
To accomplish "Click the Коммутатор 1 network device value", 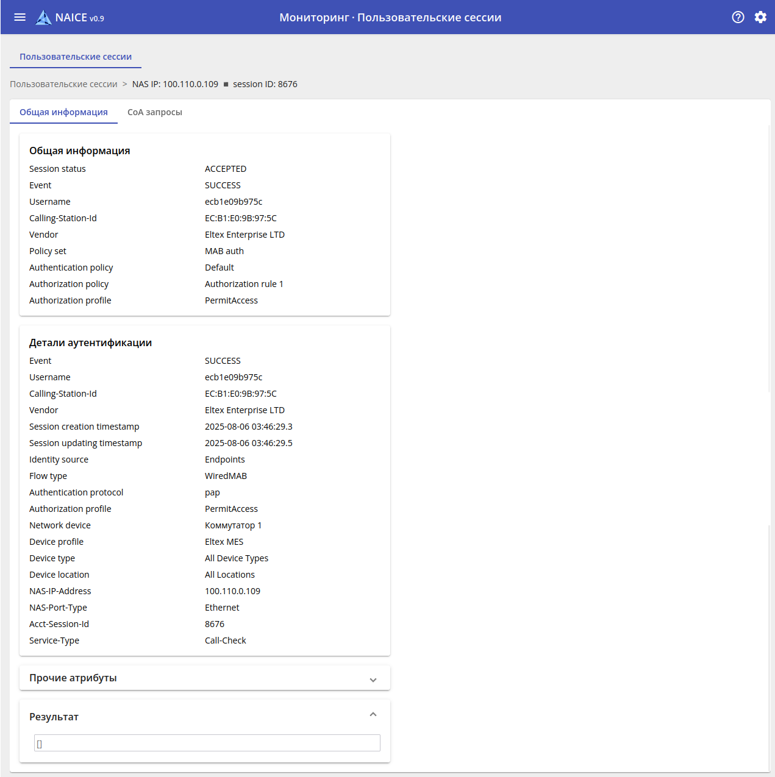I will click(233, 525).
